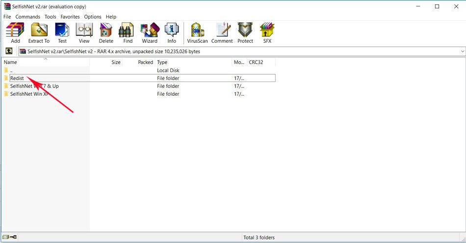This screenshot has height=243, width=466.
Task: Open the Help menu
Action: (111, 17)
